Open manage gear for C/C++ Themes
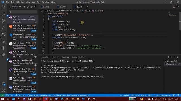The height and width of the screenshot is (101, 181). click(x=36, y=57)
